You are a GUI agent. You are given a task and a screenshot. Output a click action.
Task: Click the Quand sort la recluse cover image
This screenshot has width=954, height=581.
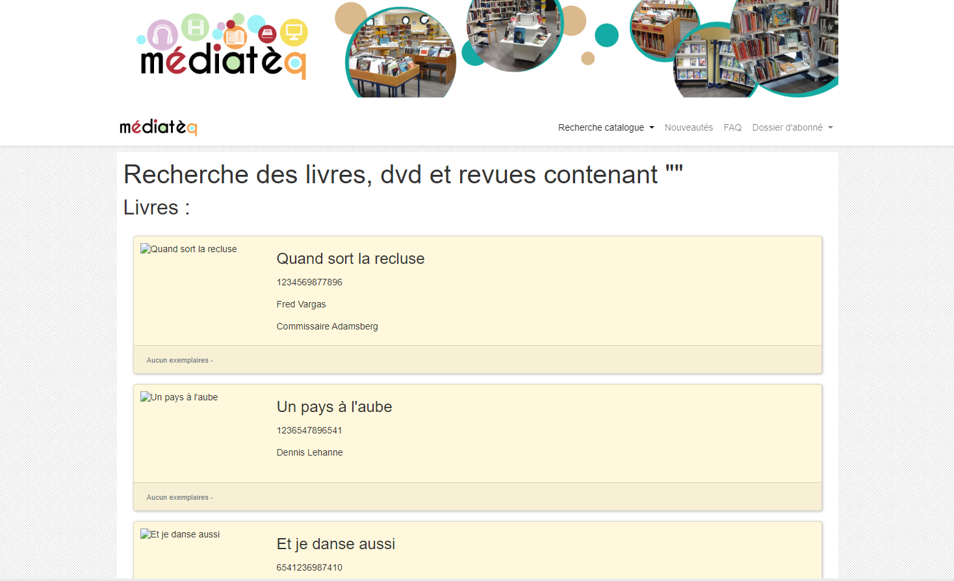tap(188, 249)
